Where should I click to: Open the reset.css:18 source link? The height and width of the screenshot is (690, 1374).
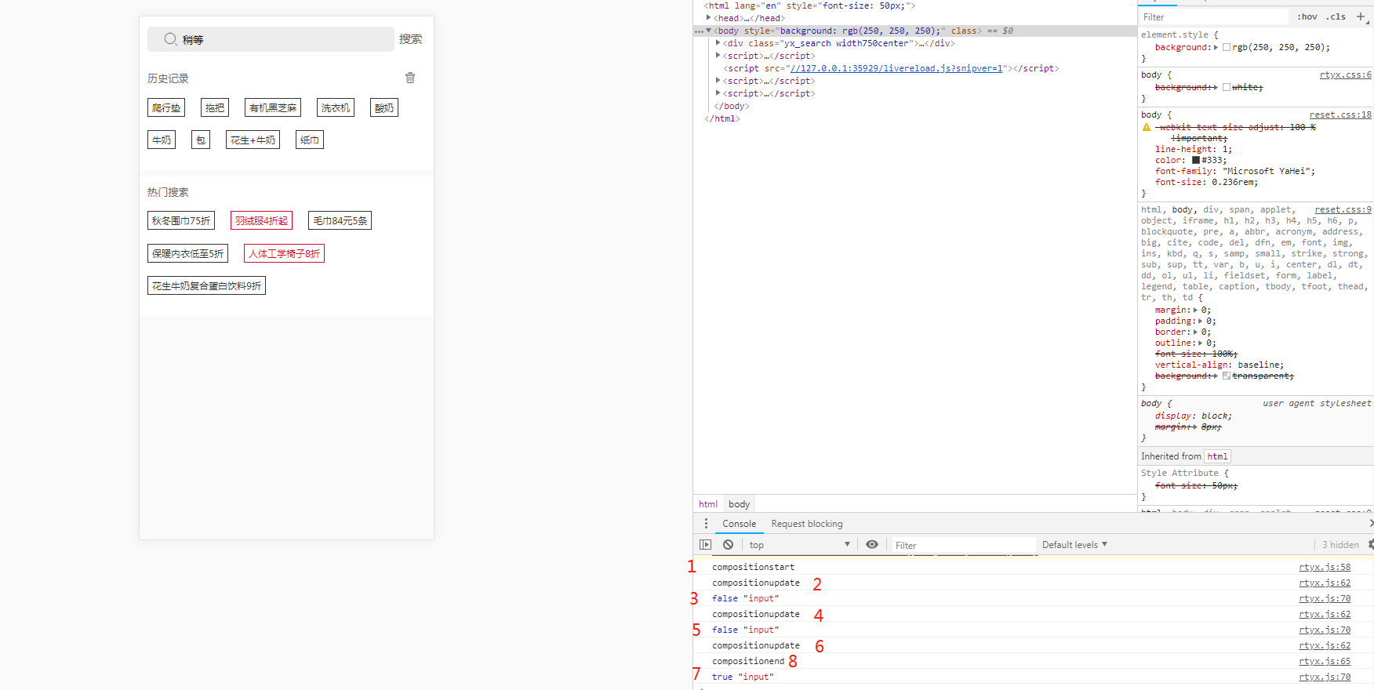1340,114
